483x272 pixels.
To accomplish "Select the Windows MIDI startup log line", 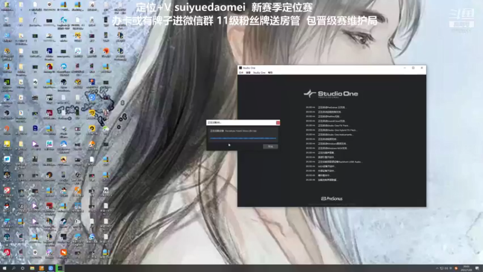I will [327, 148].
